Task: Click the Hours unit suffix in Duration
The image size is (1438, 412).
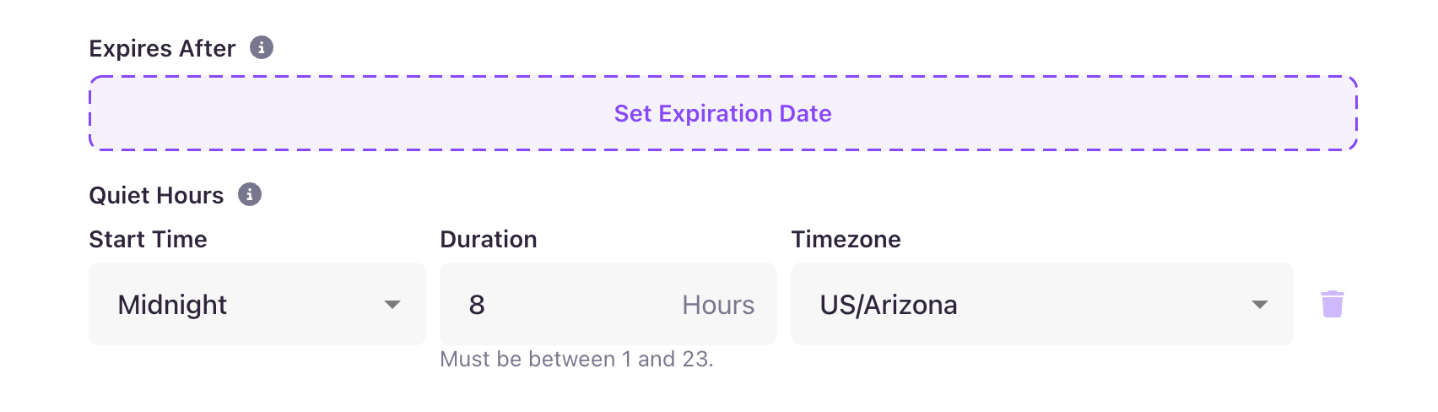Action: click(x=718, y=305)
